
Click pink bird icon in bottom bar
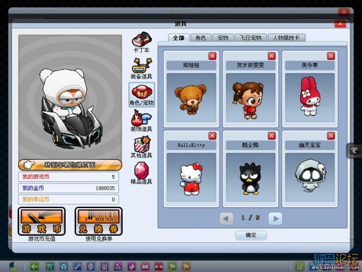tap(131, 267)
